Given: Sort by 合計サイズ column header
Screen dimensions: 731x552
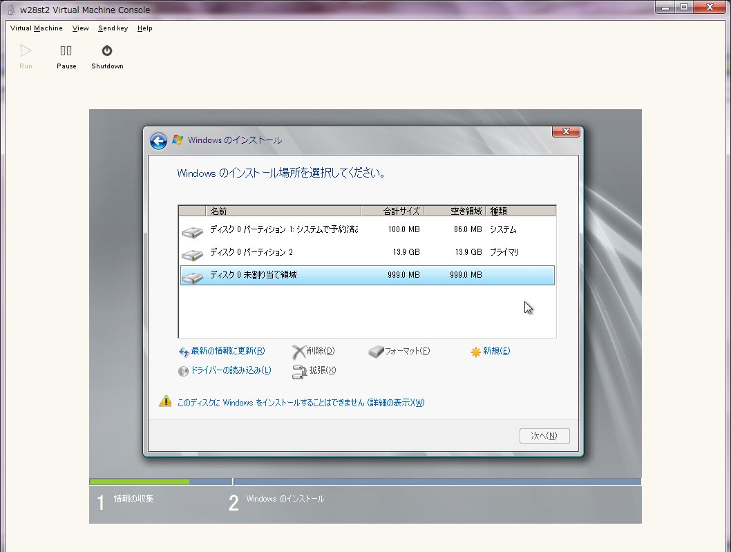Looking at the screenshot, I should (x=392, y=211).
